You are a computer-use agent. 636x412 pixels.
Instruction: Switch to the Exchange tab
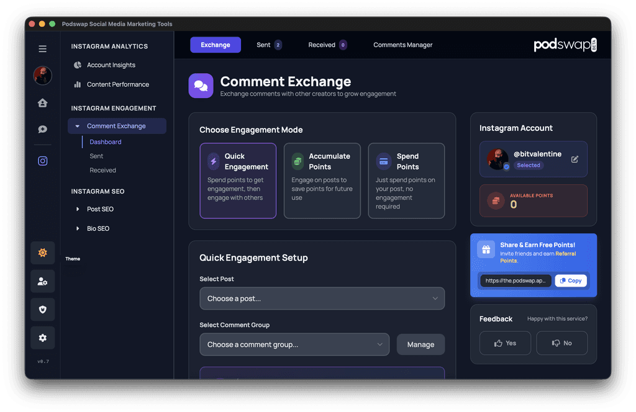pos(216,45)
